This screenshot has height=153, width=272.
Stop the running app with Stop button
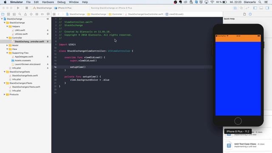tap(27, 8)
